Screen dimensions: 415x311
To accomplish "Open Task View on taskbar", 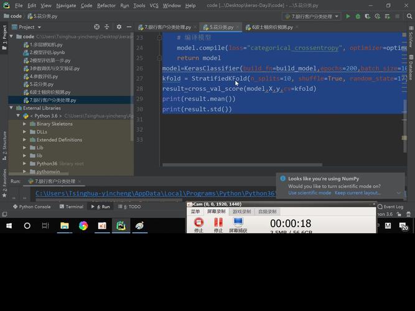I will tap(45, 226).
